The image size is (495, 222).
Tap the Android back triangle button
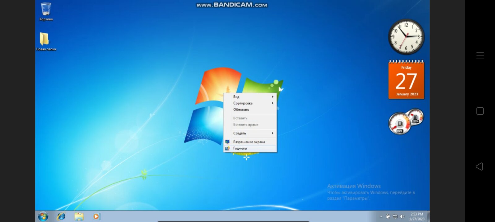[480, 166]
